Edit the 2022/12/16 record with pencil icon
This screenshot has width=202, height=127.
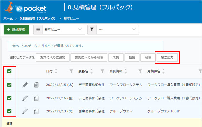(25, 98)
